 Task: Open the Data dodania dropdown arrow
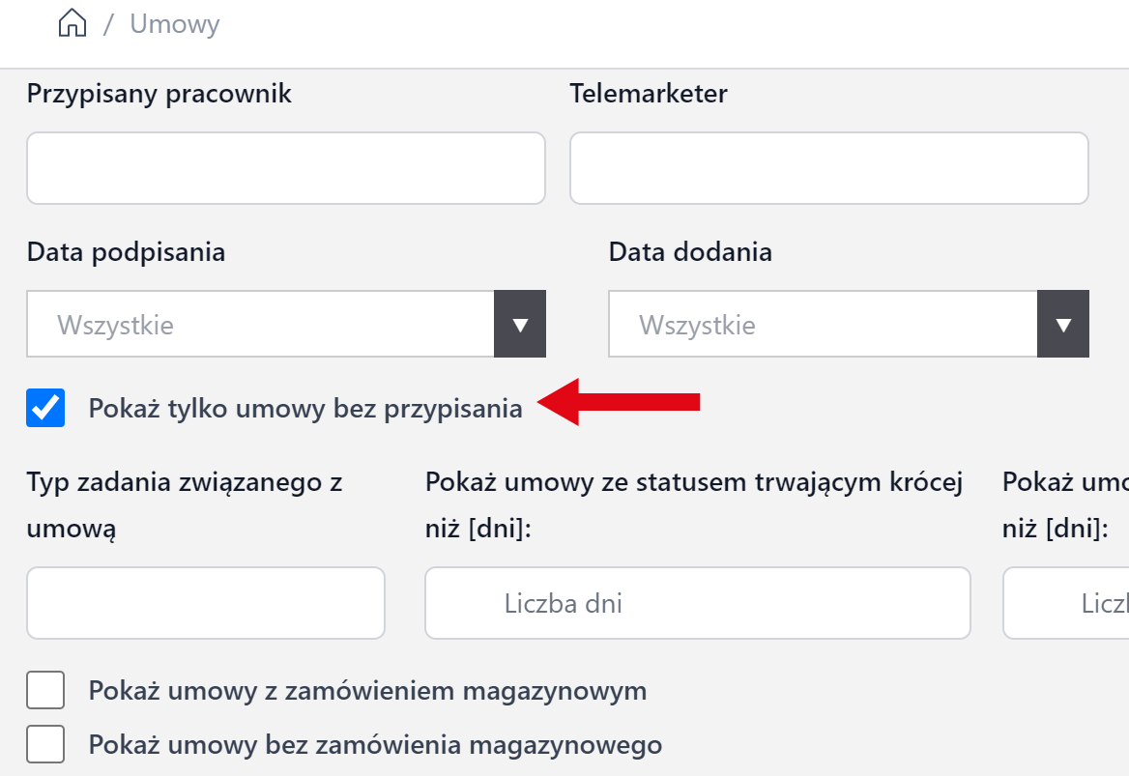pyautogui.click(x=1063, y=325)
